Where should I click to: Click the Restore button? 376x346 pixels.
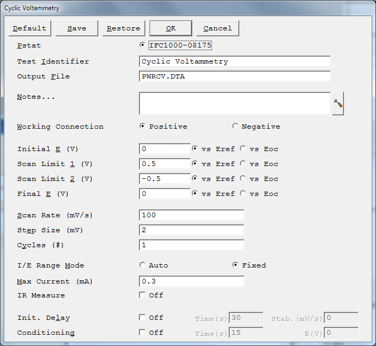[124, 28]
